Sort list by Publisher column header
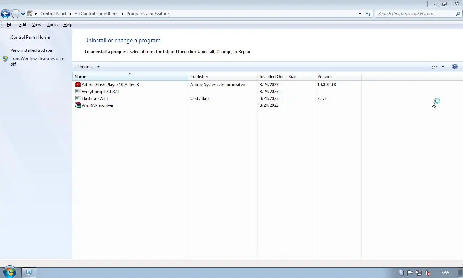 (222, 77)
